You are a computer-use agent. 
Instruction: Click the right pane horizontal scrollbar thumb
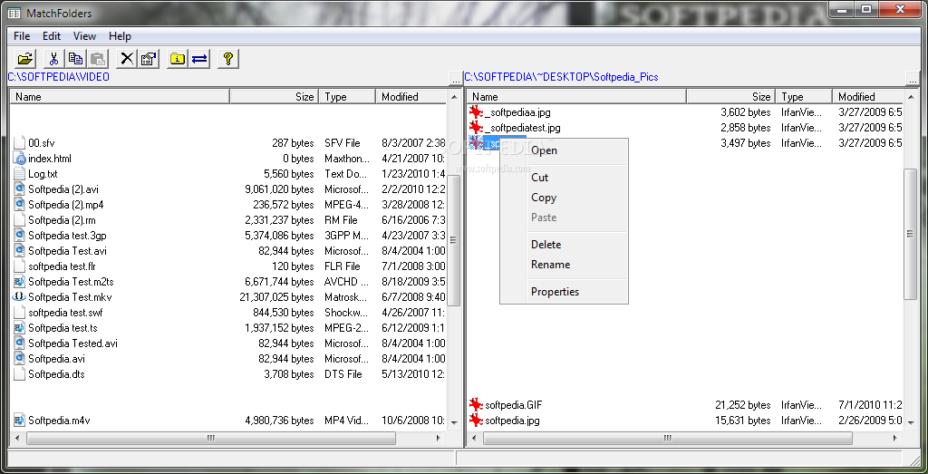(x=668, y=438)
